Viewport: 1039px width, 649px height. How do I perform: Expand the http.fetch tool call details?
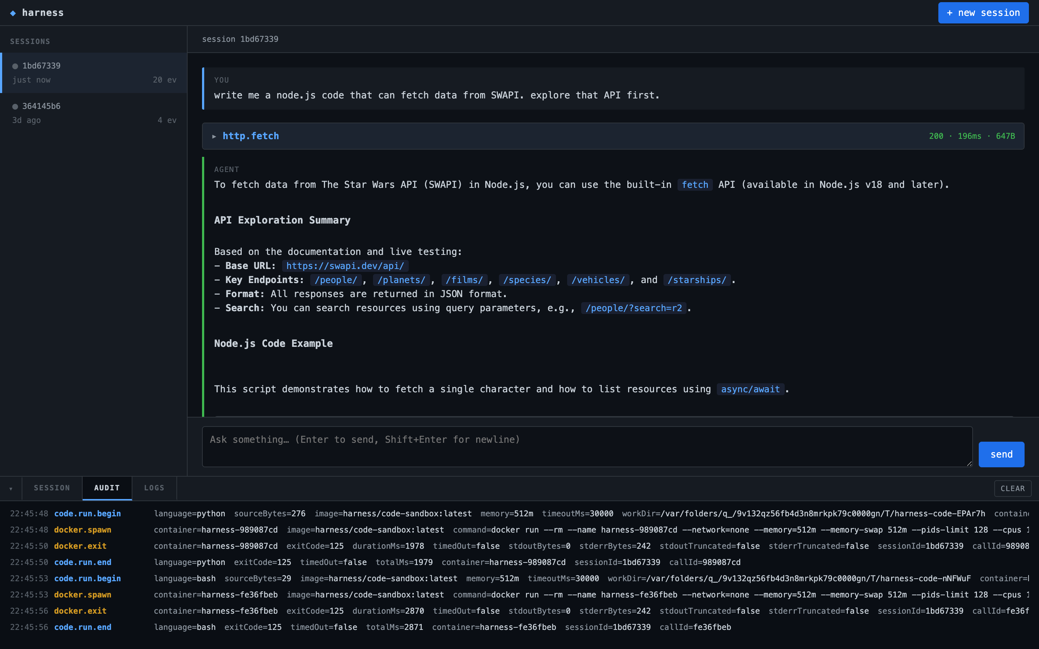pos(214,136)
